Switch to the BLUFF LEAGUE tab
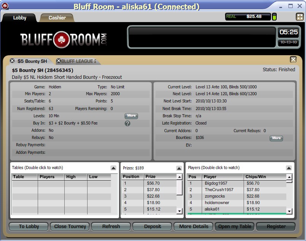The width and height of the screenshot is (306, 241). point(79,61)
